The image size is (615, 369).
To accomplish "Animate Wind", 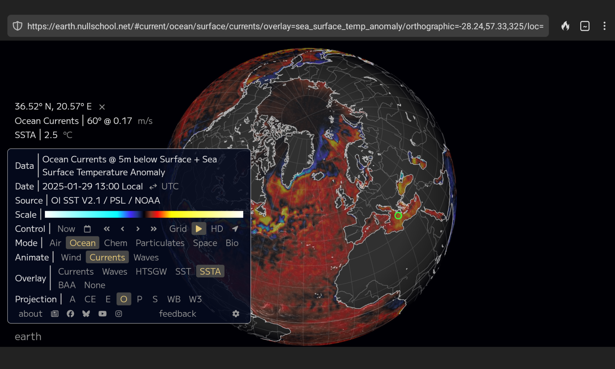I will [x=71, y=257].
